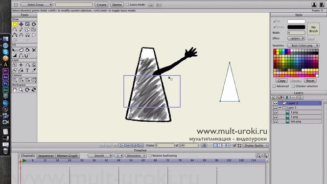Screen dimensions: 327x184
Task: Click the black Stroke color swatch
Action: coord(296,27)
